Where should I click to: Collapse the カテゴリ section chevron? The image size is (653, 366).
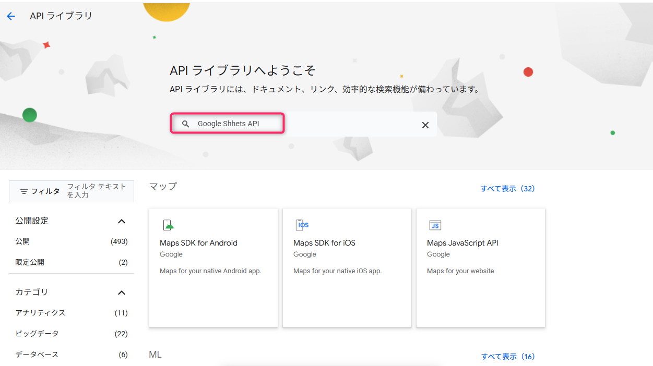[x=122, y=292]
